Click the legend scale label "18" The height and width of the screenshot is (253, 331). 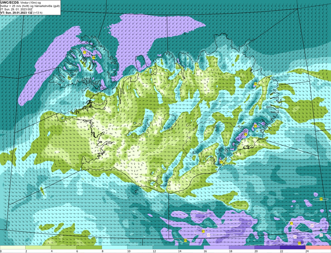pos(230,251)
